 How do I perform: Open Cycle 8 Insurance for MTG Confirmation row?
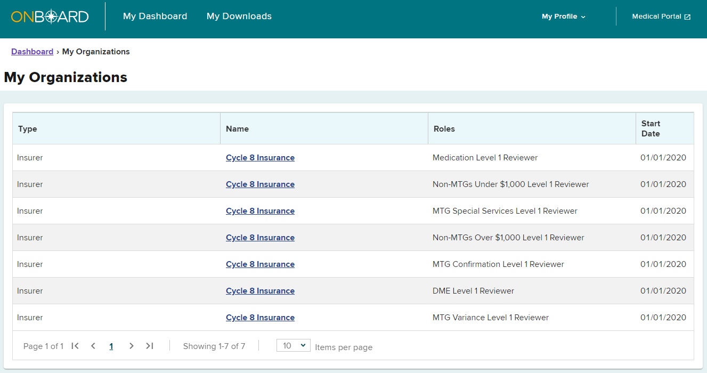point(260,264)
